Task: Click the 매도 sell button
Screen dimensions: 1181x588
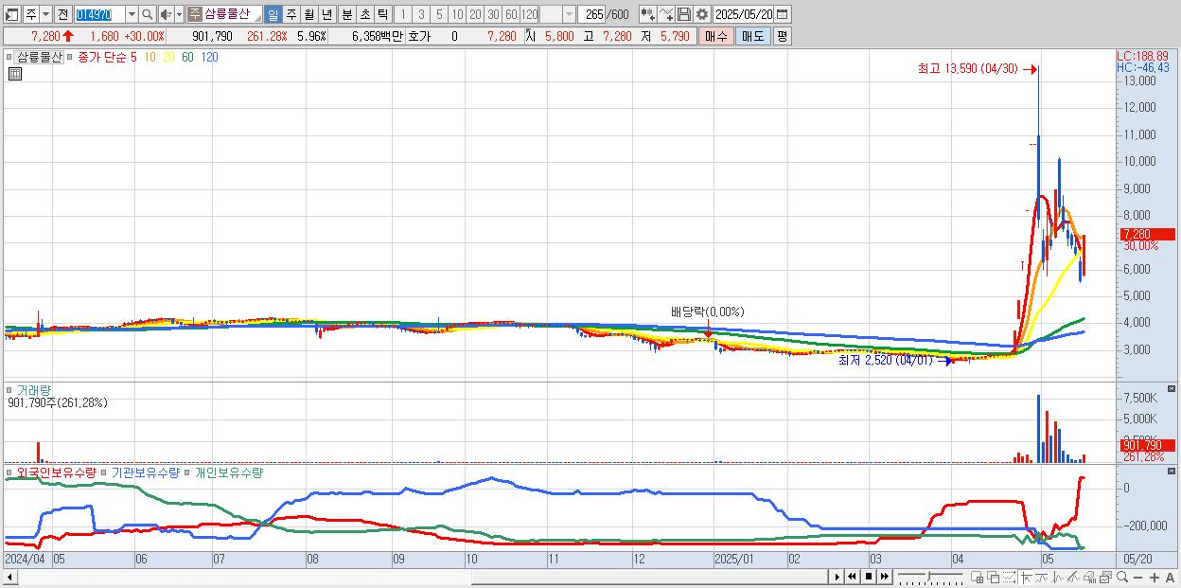Action: (752, 36)
